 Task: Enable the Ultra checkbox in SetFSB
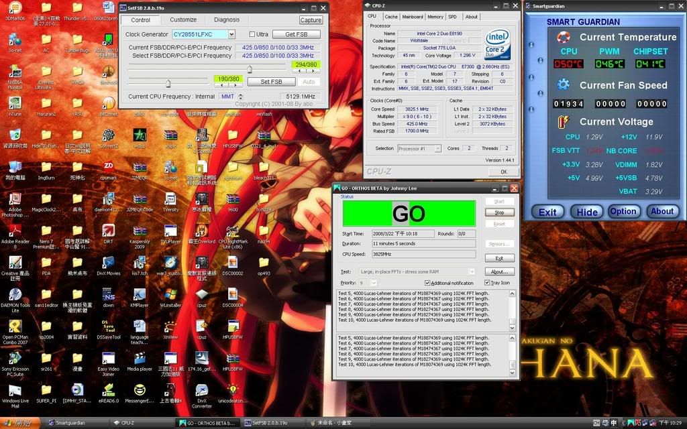(252, 34)
